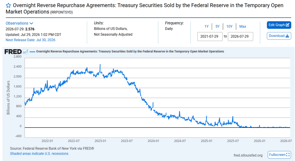Click the 2023-01 peak on the chart line
This screenshot has width=295, height=161.
tap(100, 65)
